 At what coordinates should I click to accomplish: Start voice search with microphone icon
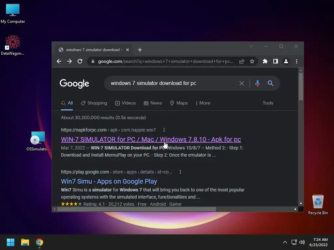258,83
